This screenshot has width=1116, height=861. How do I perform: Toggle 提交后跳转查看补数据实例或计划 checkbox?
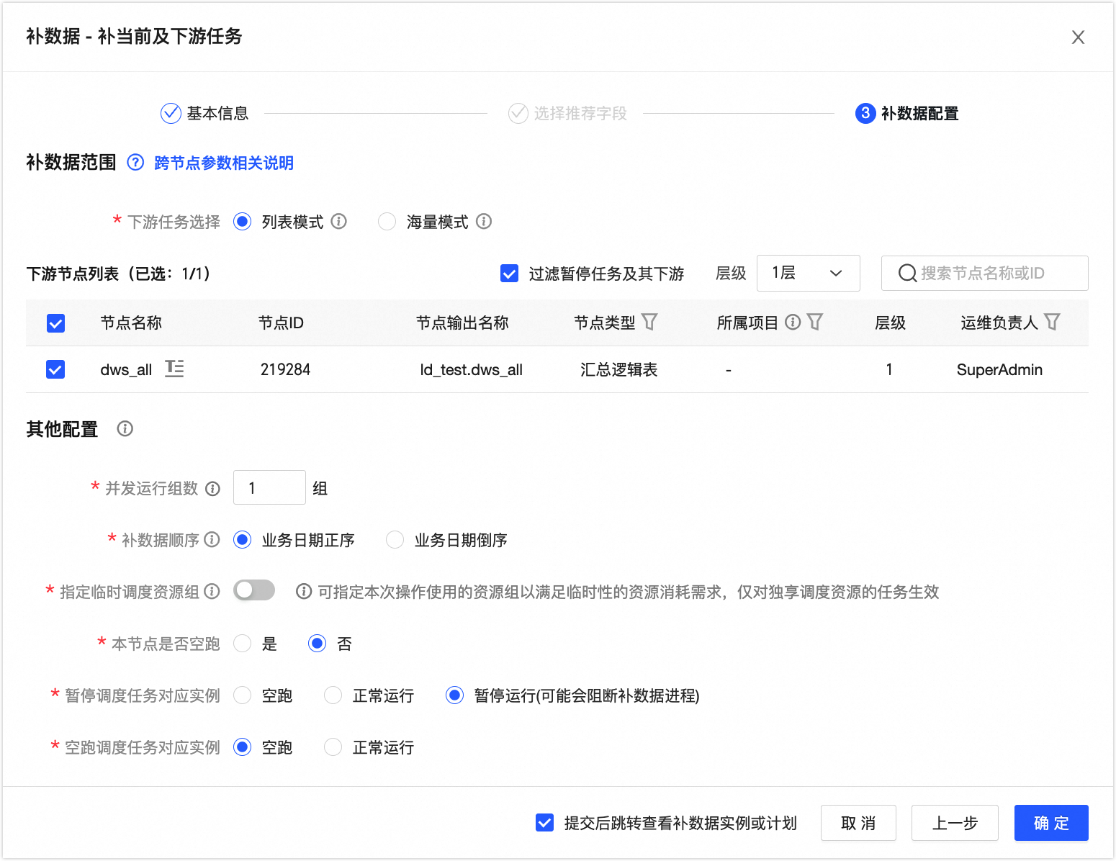(545, 822)
